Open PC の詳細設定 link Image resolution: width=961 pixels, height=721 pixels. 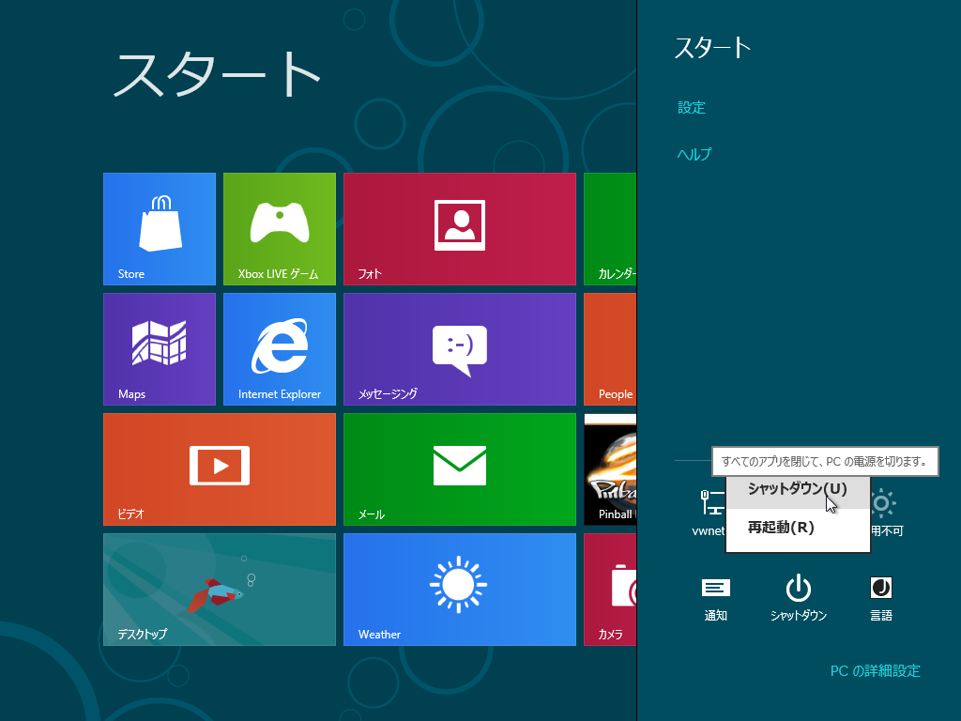coord(876,670)
